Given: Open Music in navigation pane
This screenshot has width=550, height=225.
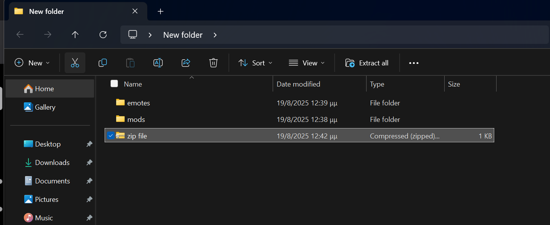Looking at the screenshot, I should coord(49,218).
